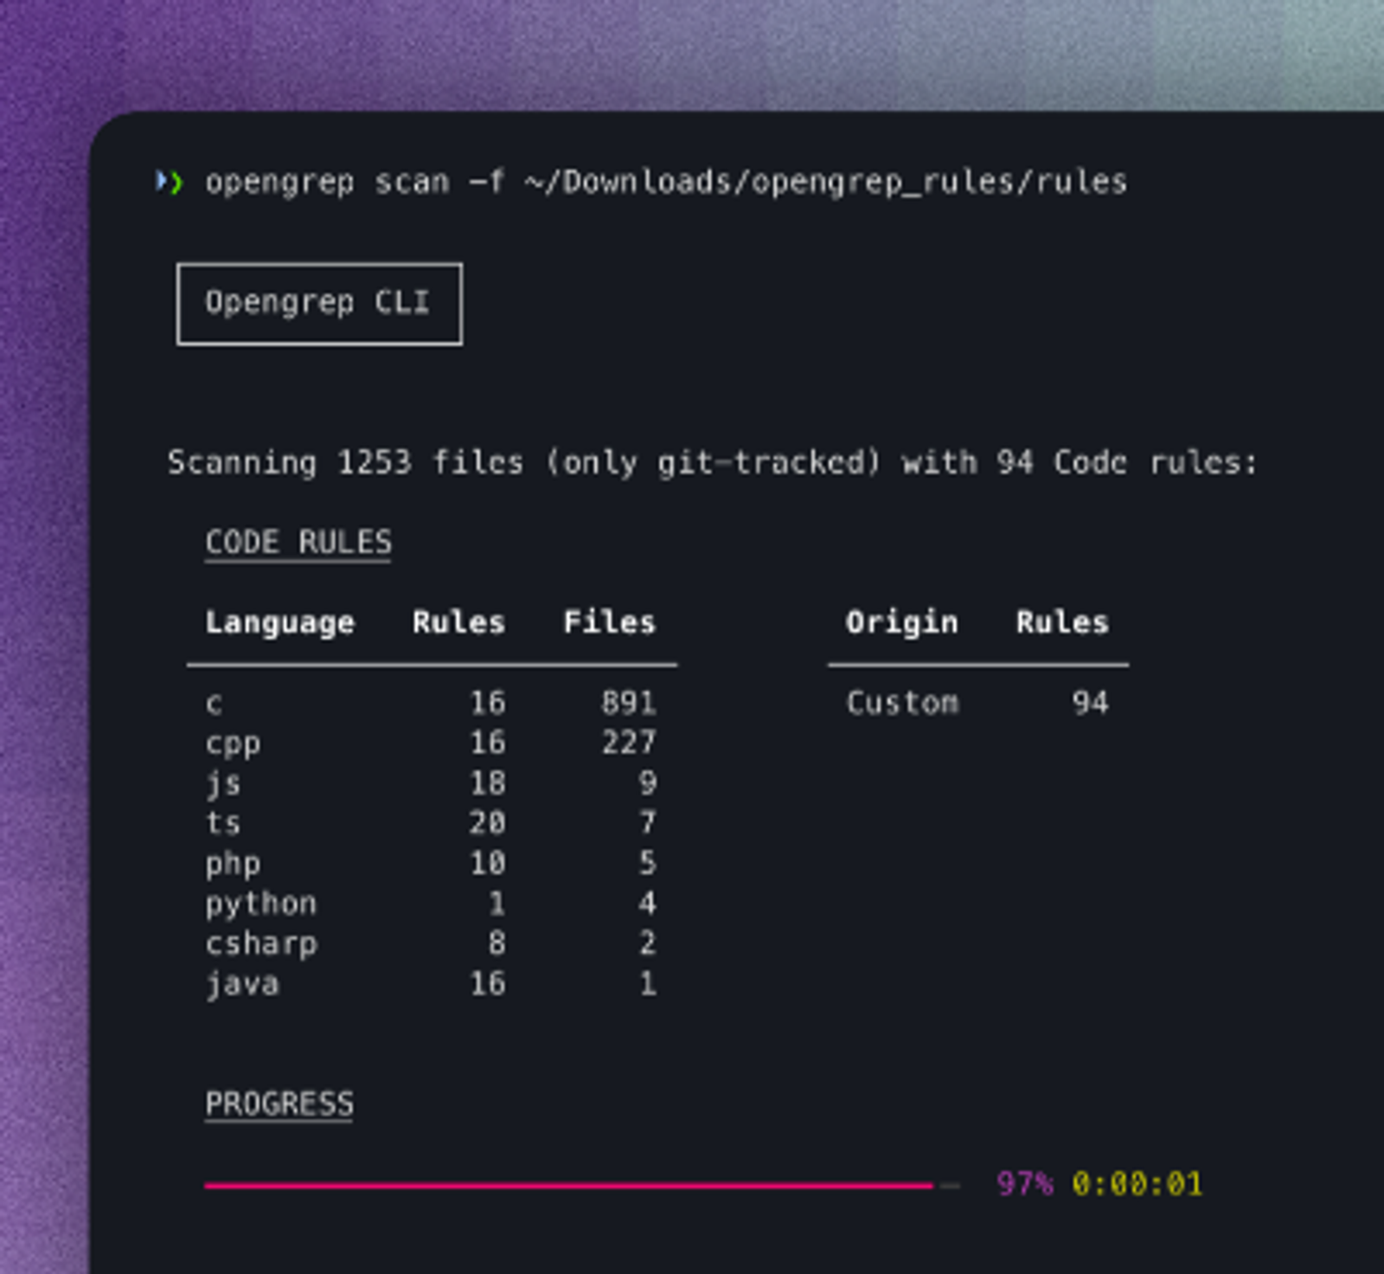Viewport: 1384px width, 1274px height.
Task: Click the rules count 1 for python
Action: pyautogui.click(x=497, y=904)
